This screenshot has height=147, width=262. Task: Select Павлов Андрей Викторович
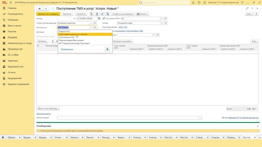[85, 40]
